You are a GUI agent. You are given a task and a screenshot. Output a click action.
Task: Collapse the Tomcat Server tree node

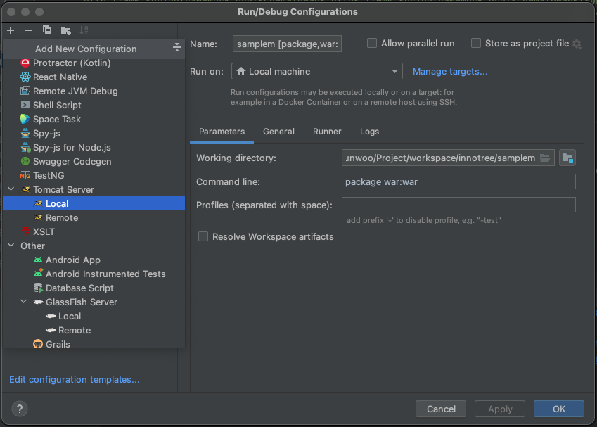tap(11, 189)
